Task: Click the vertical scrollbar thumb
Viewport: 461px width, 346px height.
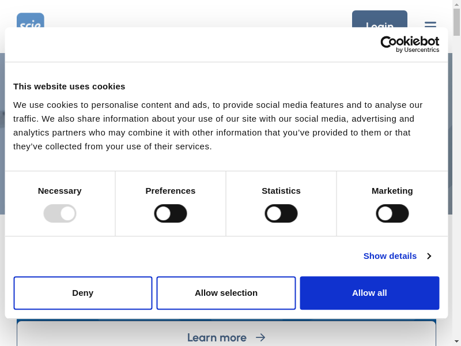Action: tap(456, 22)
